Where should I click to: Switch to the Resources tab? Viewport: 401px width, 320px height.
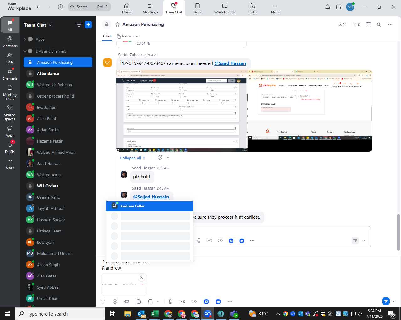point(128,36)
